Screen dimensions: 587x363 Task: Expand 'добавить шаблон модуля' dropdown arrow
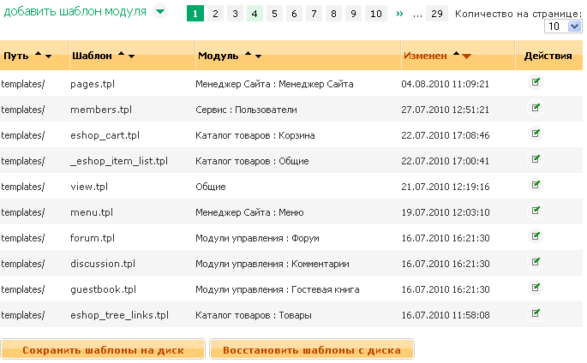coord(160,13)
